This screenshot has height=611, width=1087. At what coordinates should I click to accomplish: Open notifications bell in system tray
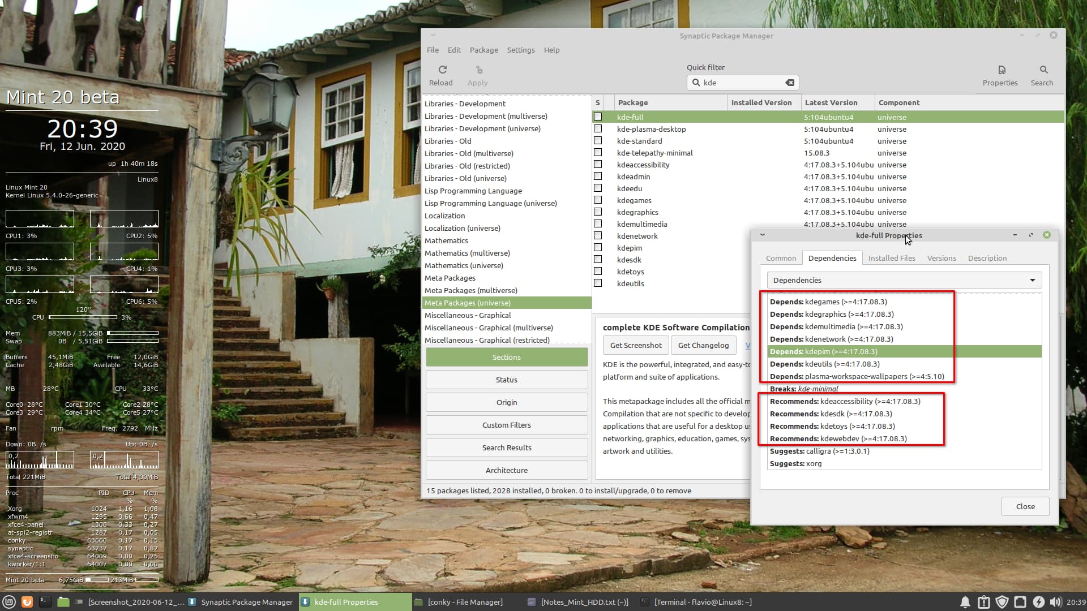coord(965,602)
